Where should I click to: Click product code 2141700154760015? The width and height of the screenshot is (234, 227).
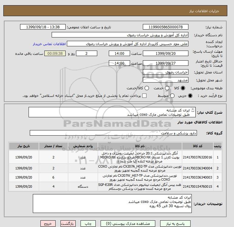coord(198,186)
